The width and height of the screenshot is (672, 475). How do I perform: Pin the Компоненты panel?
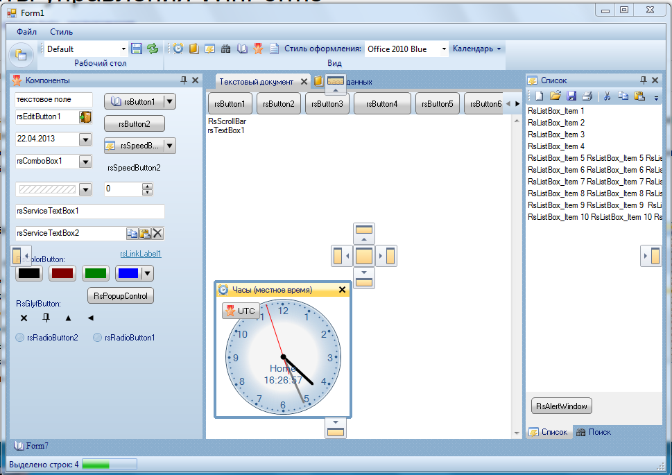(183, 80)
